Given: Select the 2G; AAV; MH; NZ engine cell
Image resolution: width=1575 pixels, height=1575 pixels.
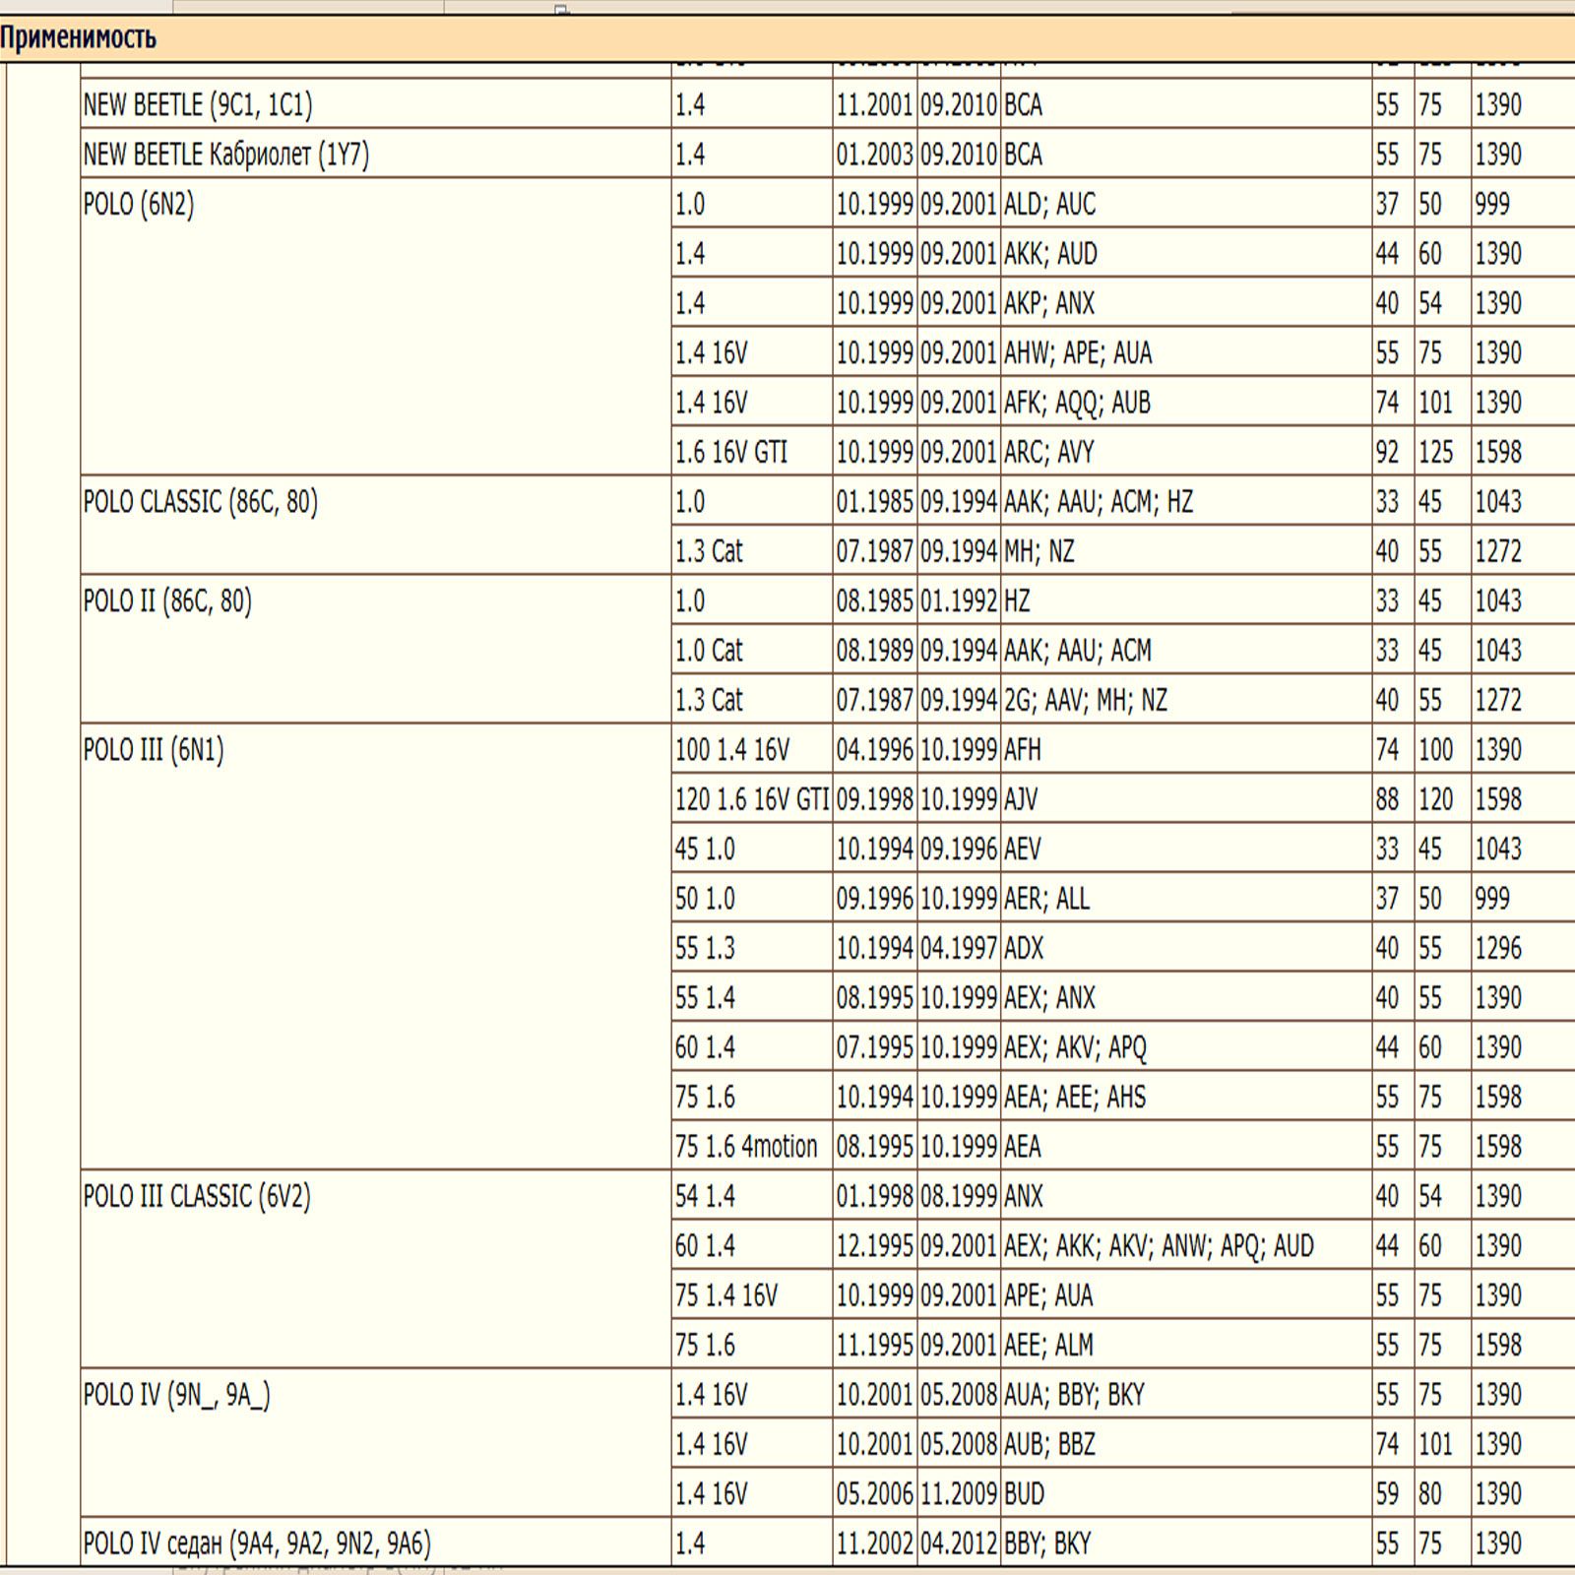Looking at the screenshot, I should coord(1085,700).
